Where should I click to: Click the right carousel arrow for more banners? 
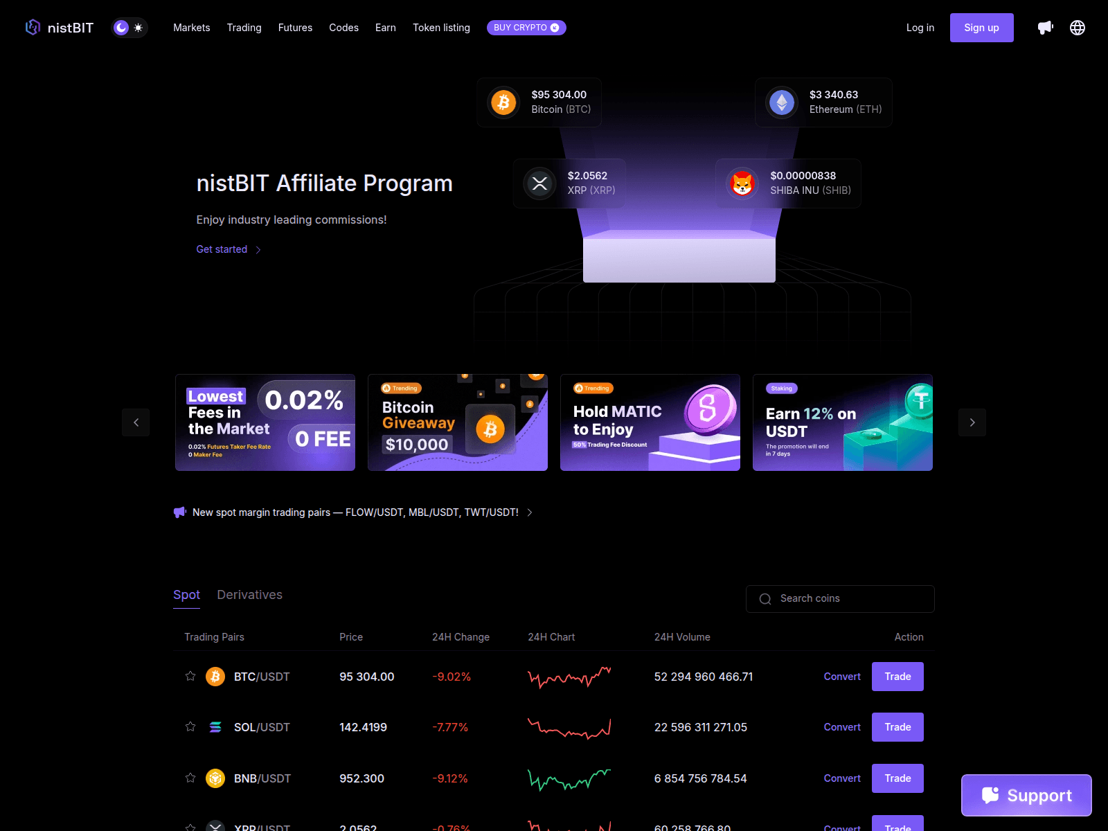[972, 422]
